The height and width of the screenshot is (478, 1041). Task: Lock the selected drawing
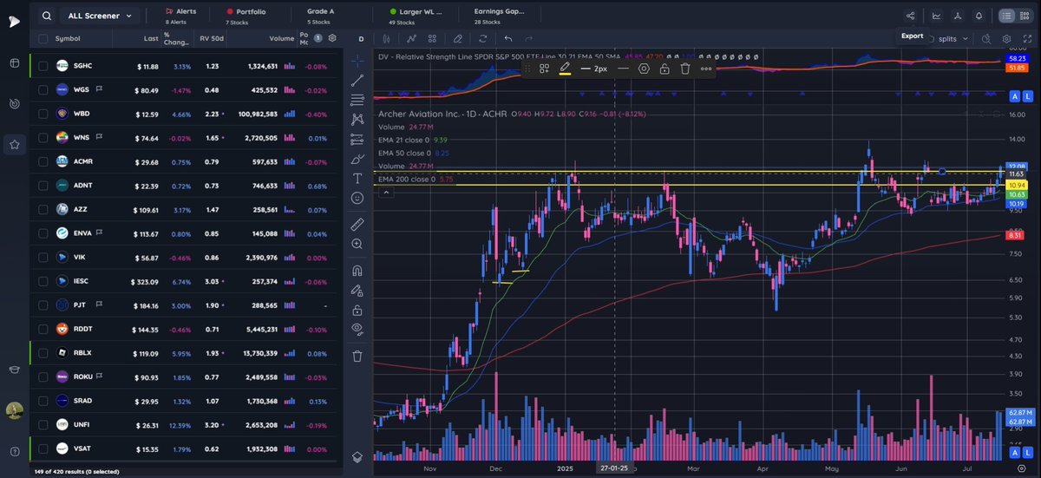pos(665,68)
